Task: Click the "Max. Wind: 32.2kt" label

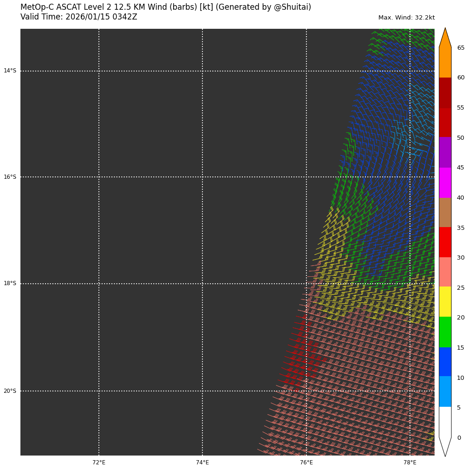Action: pyautogui.click(x=406, y=18)
